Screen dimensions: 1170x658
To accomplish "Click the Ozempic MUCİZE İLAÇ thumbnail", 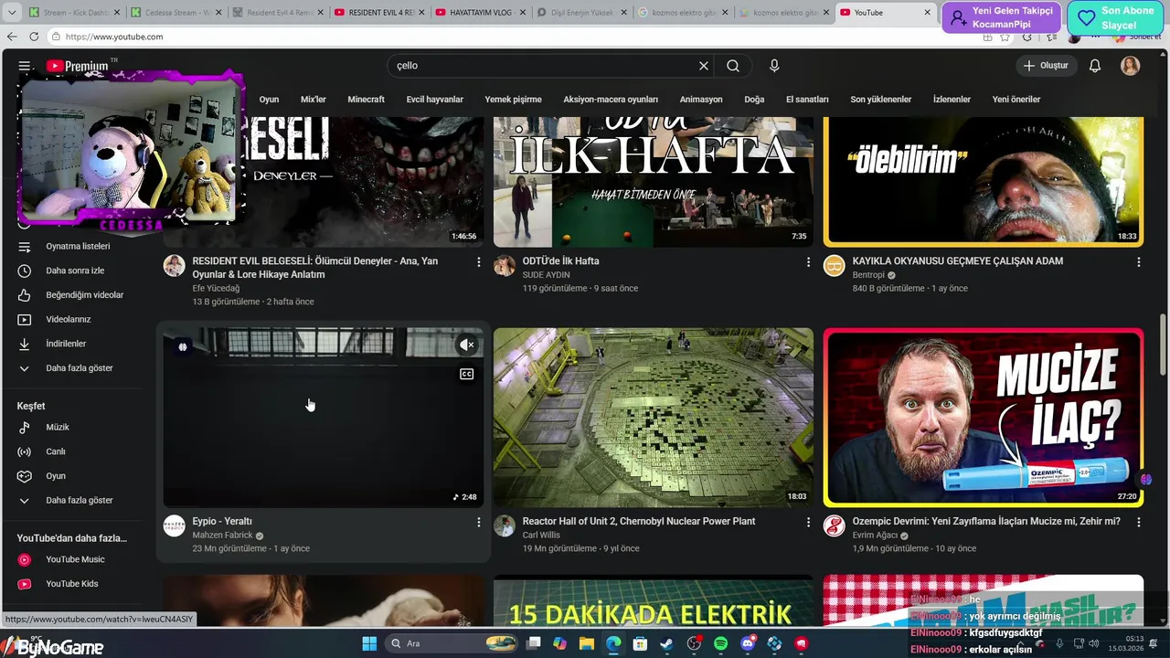I will [x=984, y=418].
